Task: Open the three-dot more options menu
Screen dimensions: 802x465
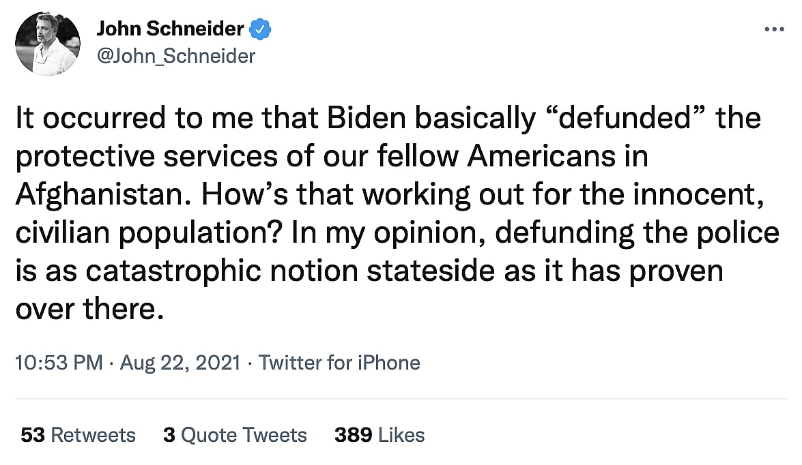Action: click(774, 29)
